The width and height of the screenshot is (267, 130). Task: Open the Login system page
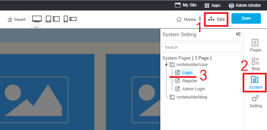pos(187,73)
